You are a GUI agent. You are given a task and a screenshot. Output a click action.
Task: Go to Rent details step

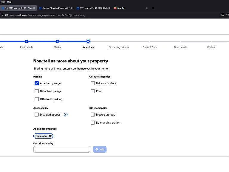pos(27,47)
